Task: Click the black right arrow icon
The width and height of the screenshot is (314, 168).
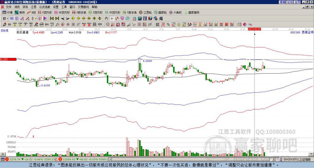Action: pyautogui.click(x=67, y=19)
